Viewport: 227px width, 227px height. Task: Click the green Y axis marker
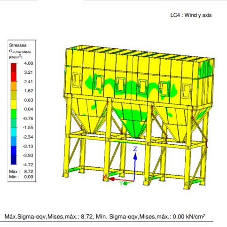pyautogui.click(x=125, y=183)
